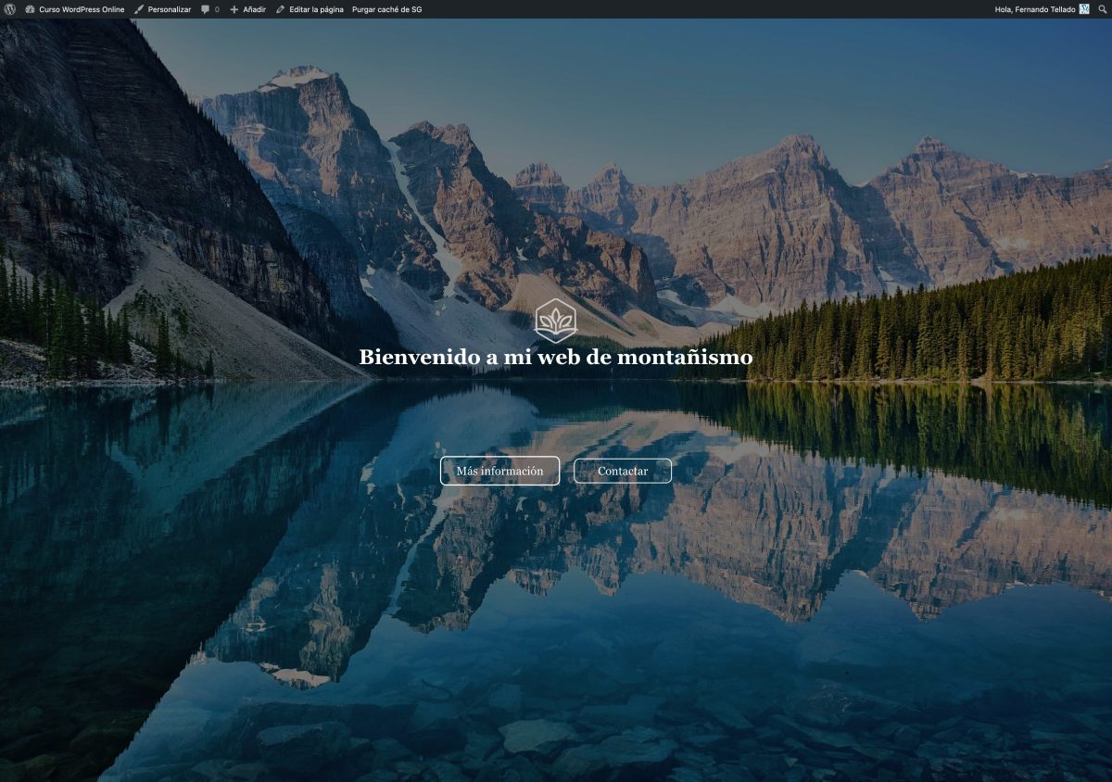Image resolution: width=1112 pixels, height=782 pixels.
Task: Open the search magnifier in the admin bar
Action: point(1101,8)
